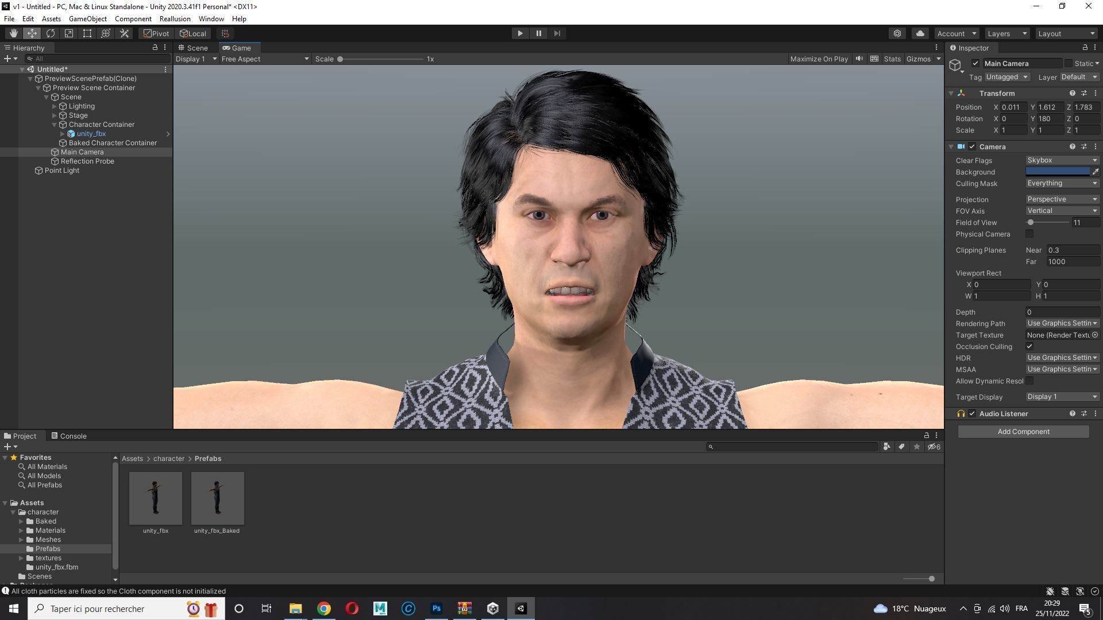Select the Scale tool

68,33
